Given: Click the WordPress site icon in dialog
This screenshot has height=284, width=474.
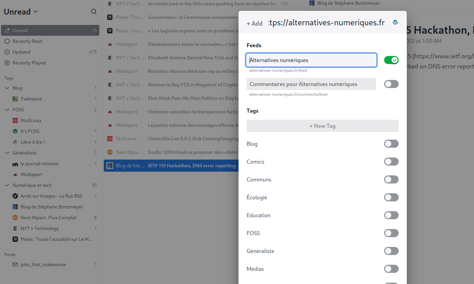Looking at the screenshot, I should click(x=395, y=23).
